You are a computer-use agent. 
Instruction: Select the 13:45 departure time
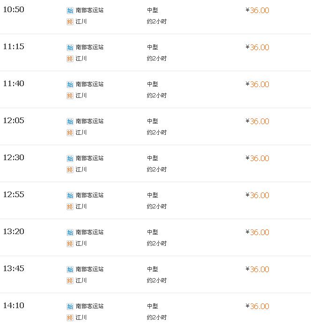[14, 269]
